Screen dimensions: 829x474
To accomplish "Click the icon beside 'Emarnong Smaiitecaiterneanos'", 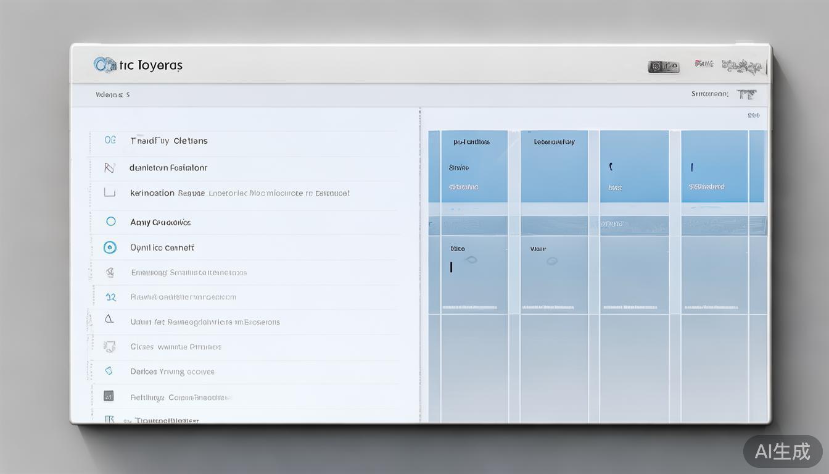I will point(110,272).
